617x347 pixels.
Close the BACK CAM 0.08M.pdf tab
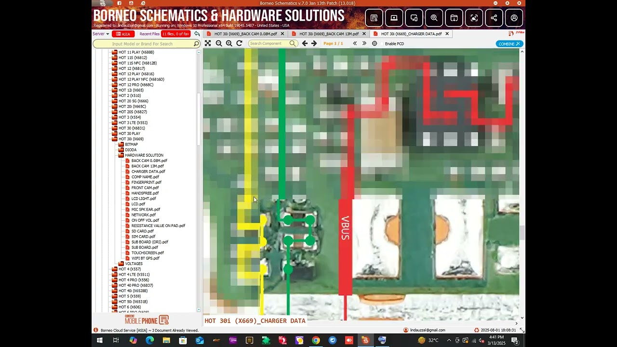pyautogui.click(x=282, y=34)
